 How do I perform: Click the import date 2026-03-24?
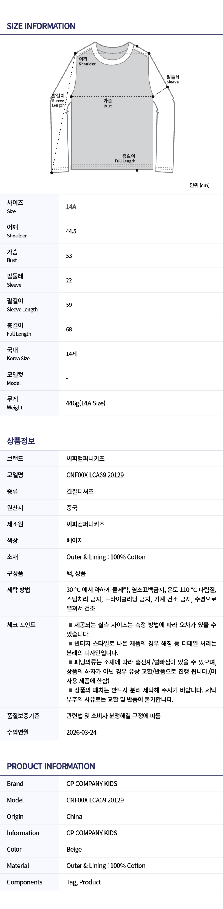point(81,732)
